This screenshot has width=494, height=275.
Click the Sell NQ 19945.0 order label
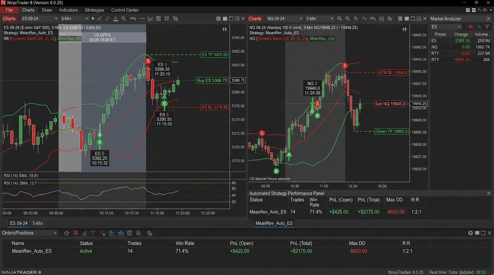pyautogui.click(x=390, y=104)
